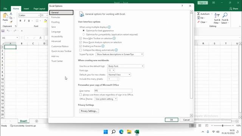Click the Fill Color bucket icon
242x136 pixels.
coord(45,21)
